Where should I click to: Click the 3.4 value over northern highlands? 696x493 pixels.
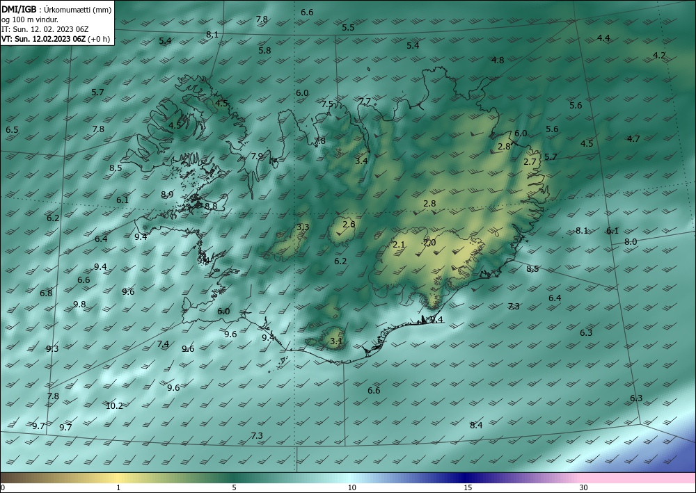coord(361,161)
